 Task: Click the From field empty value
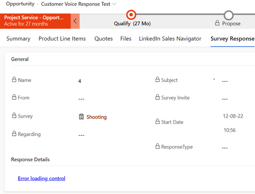[81, 99]
